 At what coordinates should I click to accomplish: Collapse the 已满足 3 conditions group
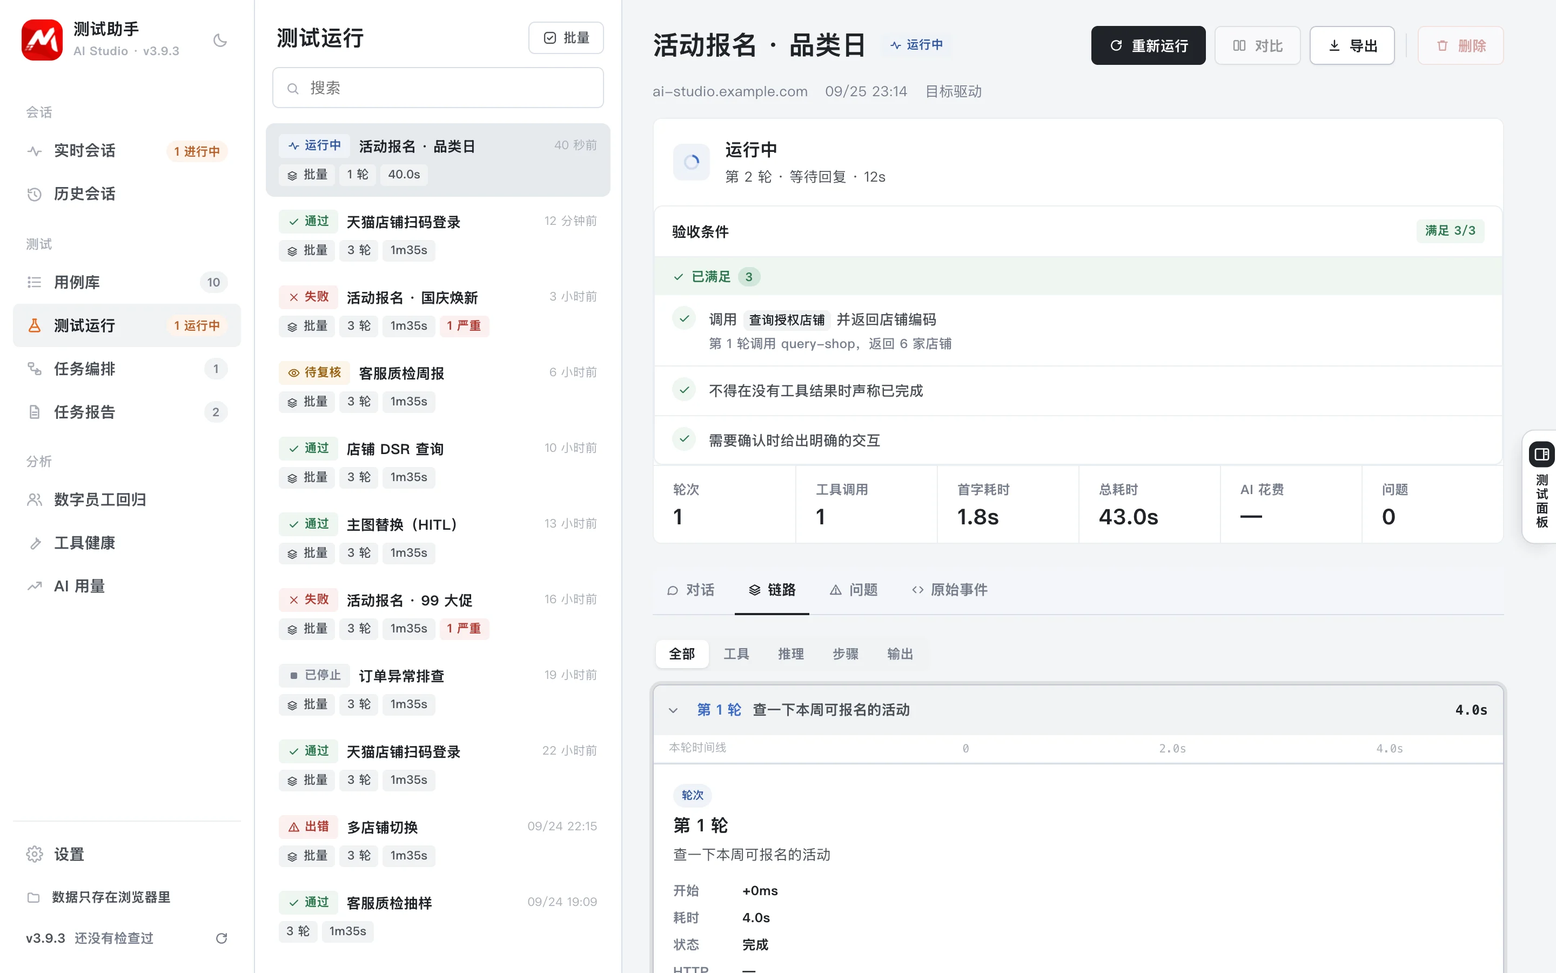pyautogui.click(x=1078, y=277)
